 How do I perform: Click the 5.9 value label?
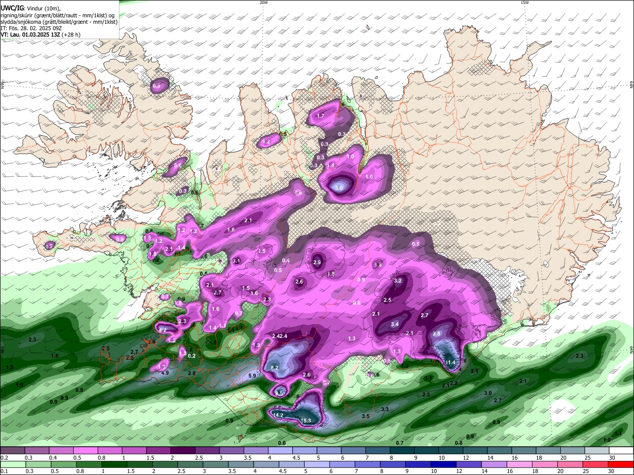pyautogui.click(x=252, y=376)
